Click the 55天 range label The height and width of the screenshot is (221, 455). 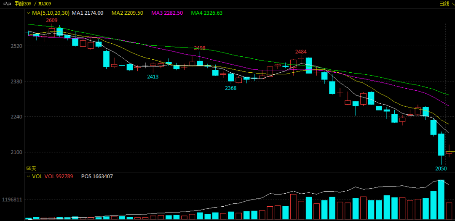pos(31,168)
